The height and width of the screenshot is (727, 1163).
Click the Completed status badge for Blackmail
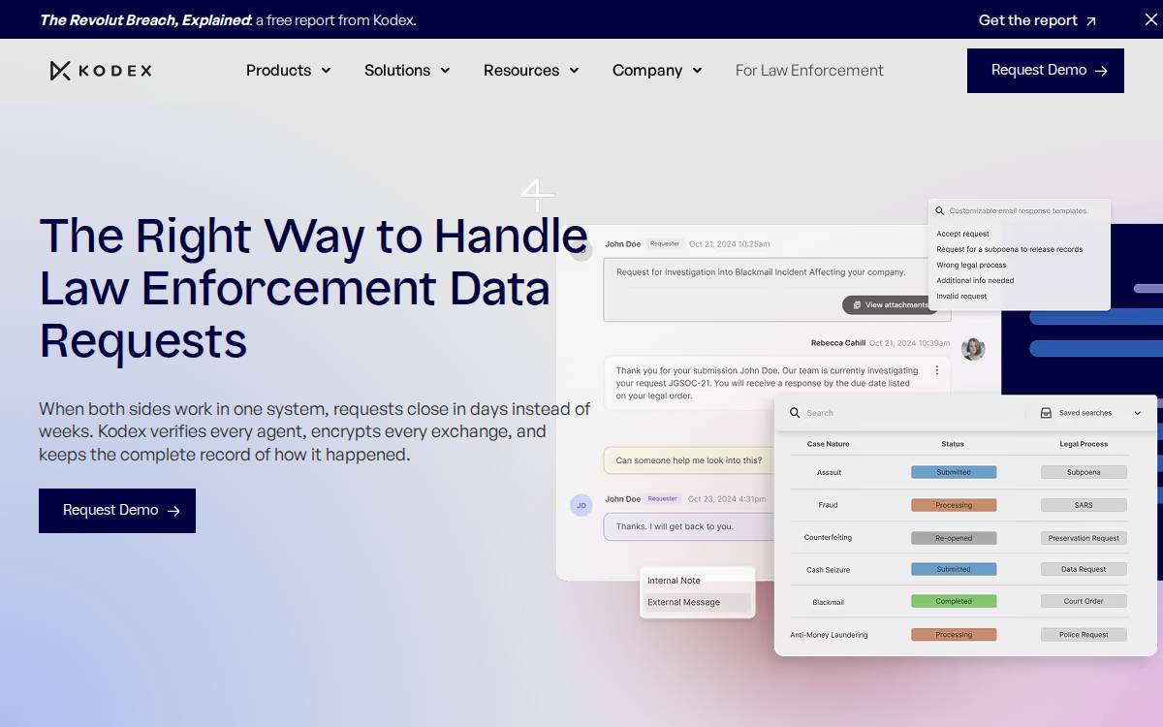coord(954,602)
